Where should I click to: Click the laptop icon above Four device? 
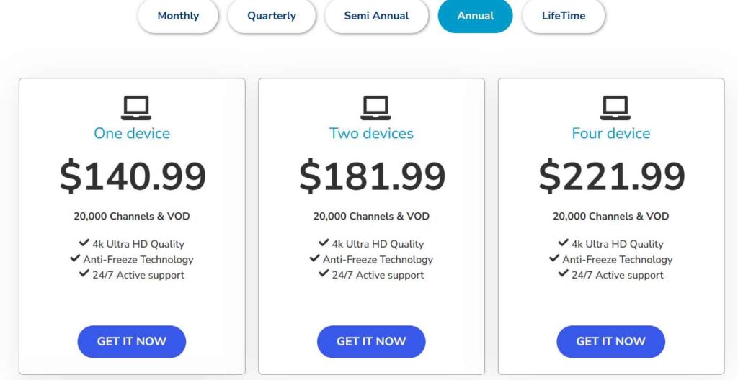click(x=615, y=108)
